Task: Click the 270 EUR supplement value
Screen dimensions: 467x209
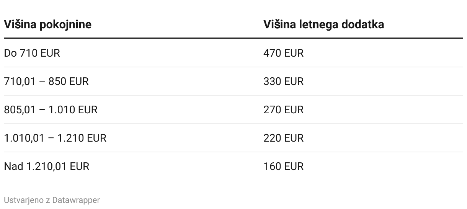Action: coord(283,109)
